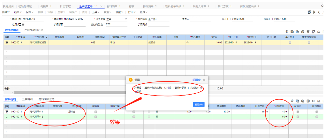Click row selector icon of product row 00020013
325x138 pixels.
7,42
